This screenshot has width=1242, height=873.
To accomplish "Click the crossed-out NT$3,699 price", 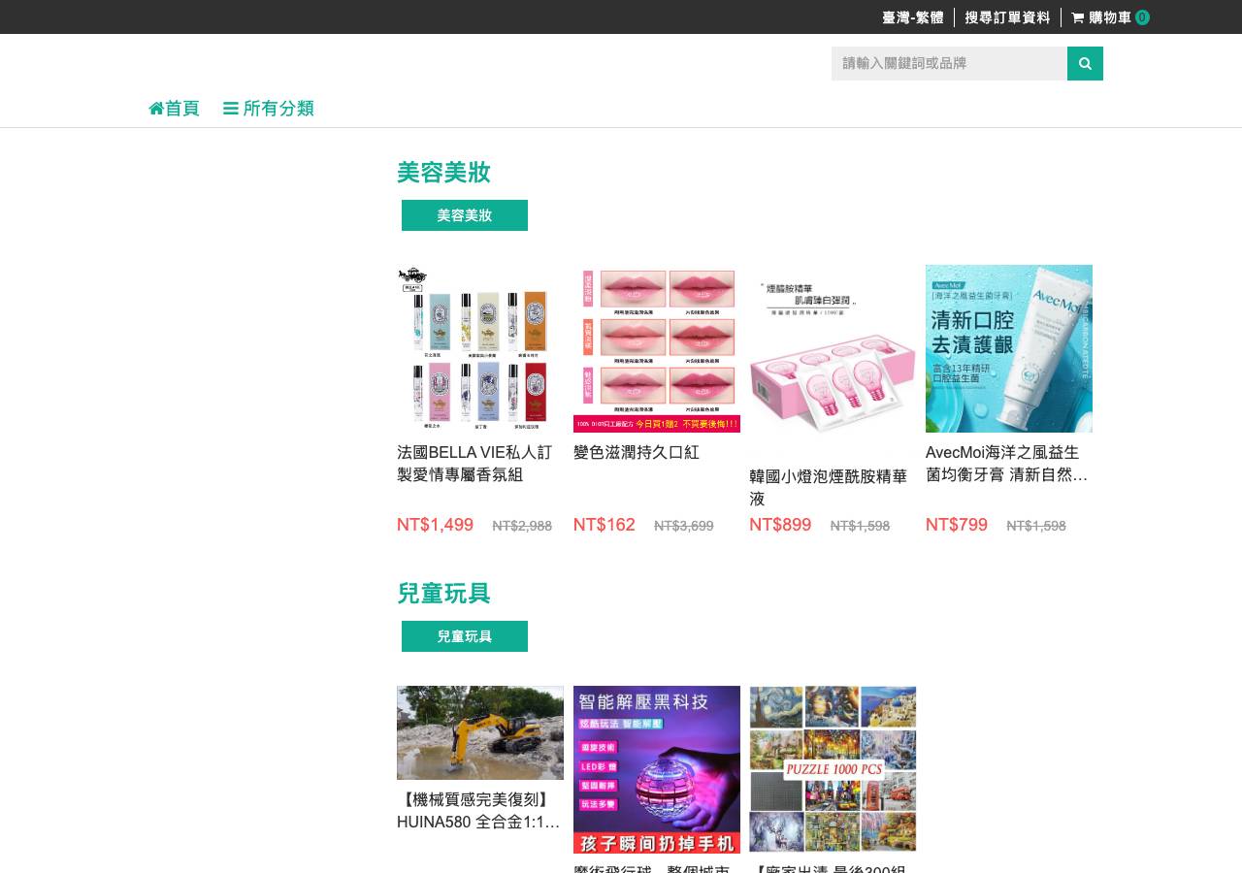I will click(x=684, y=526).
